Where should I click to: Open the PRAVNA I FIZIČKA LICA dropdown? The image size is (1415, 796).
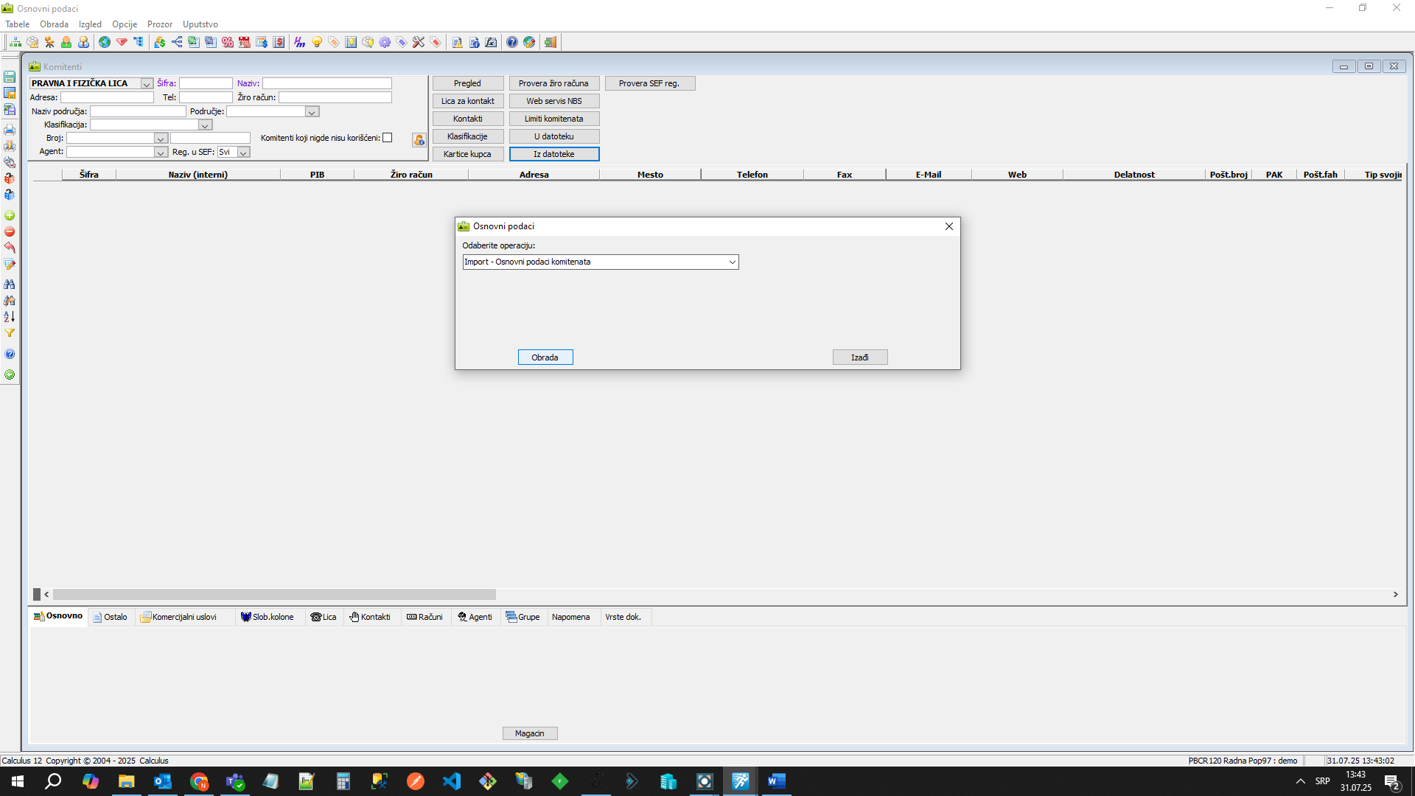click(x=147, y=84)
